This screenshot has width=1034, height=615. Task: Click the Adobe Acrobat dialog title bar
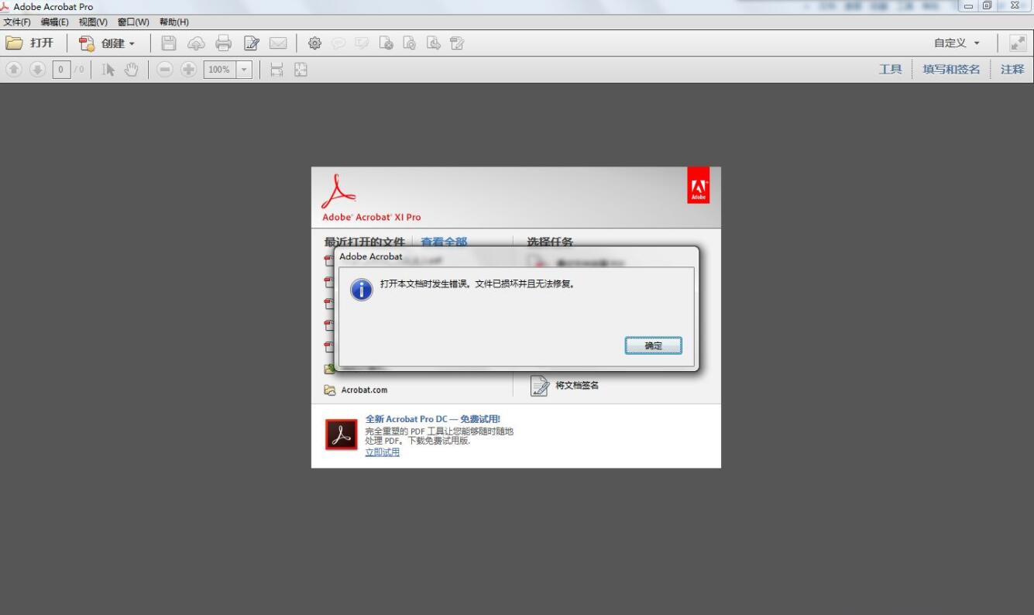[x=517, y=256]
